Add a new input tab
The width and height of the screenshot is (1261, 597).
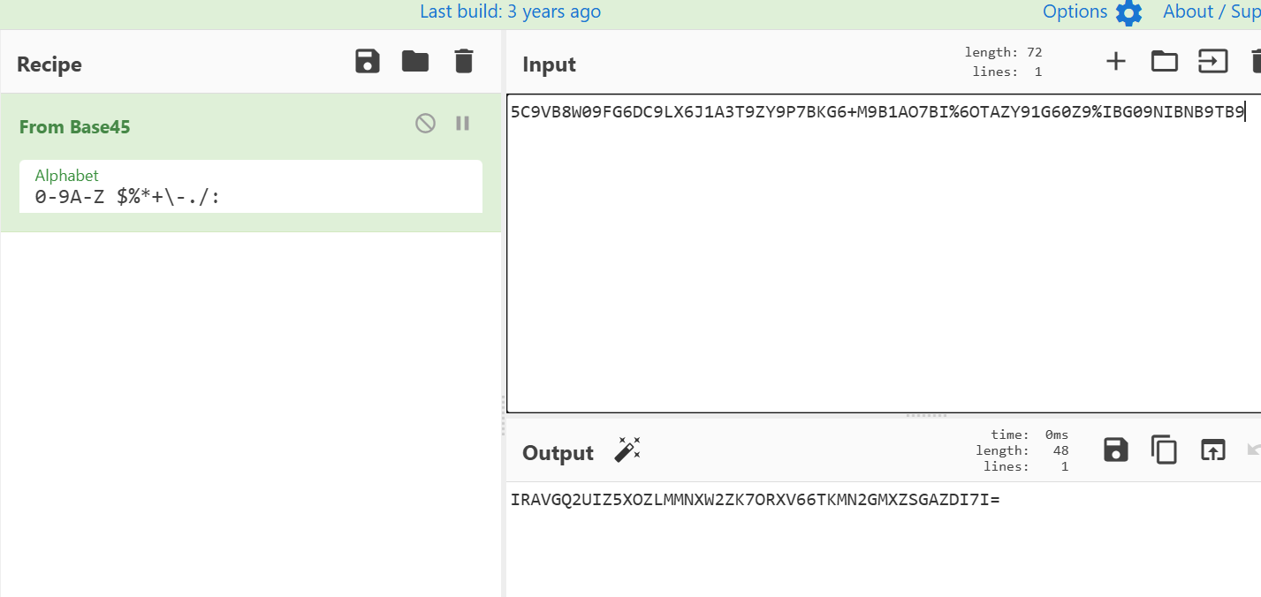[x=1116, y=61]
